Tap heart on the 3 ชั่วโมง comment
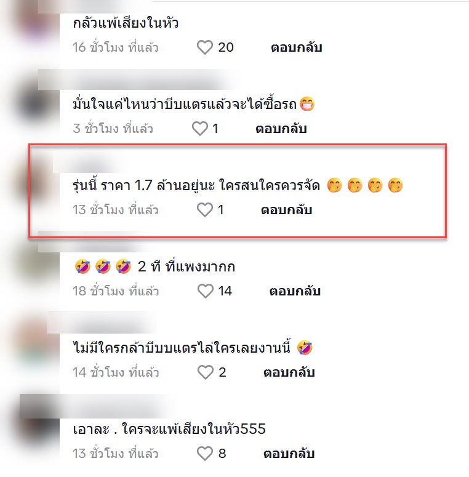Viewport: 469px width, 477px height. click(200, 129)
